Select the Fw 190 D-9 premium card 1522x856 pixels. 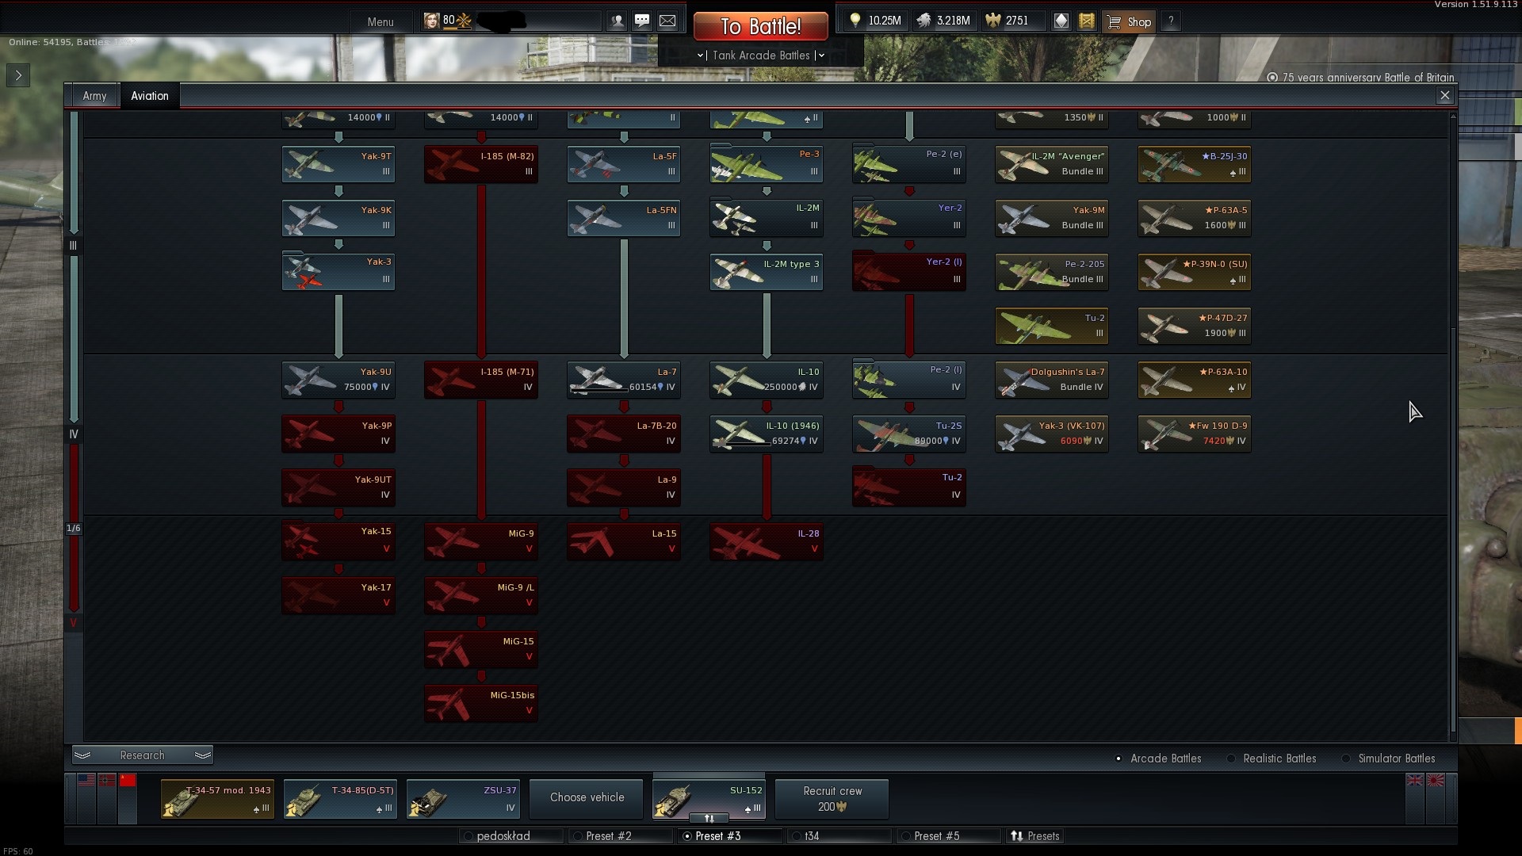pyautogui.click(x=1195, y=434)
